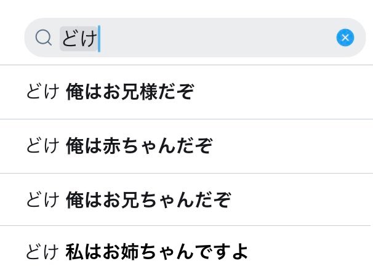Open the last autocomplete result row

pyautogui.click(x=186, y=251)
